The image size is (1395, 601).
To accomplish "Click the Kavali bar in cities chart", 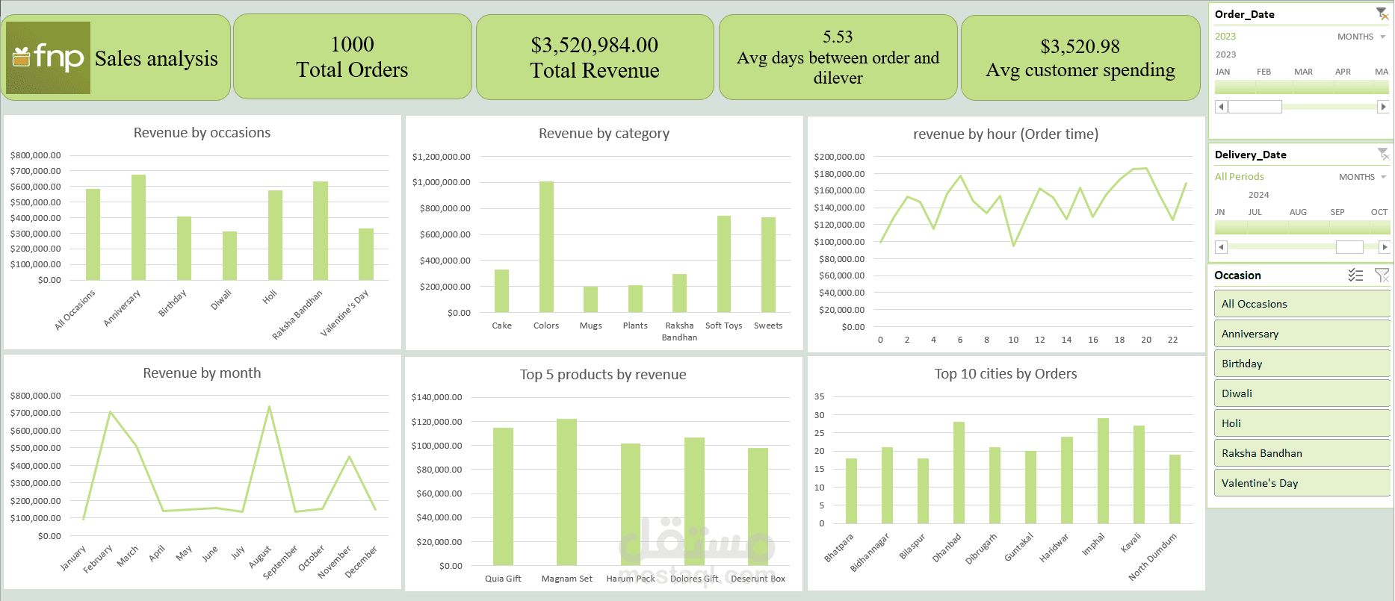I will pos(1139,475).
